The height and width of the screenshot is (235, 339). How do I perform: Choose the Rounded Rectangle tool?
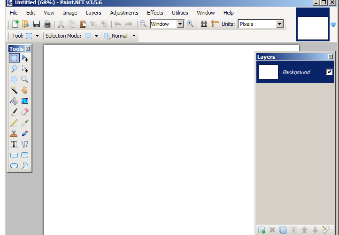point(25,155)
